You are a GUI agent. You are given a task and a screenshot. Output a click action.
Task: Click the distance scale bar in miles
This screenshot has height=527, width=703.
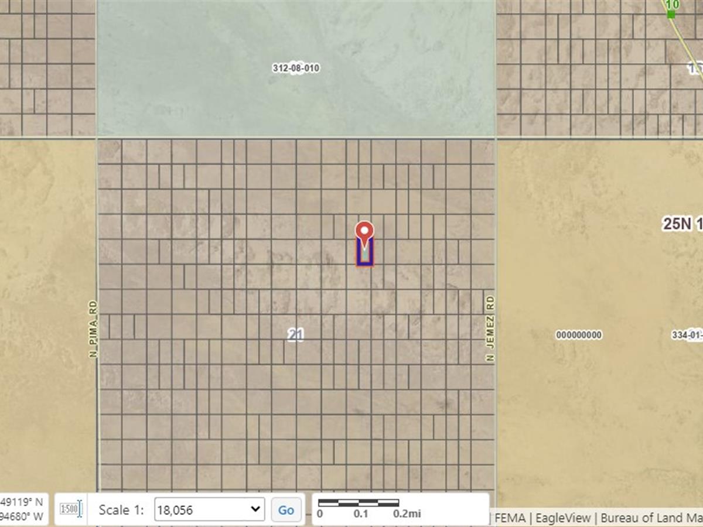(x=359, y=503)
